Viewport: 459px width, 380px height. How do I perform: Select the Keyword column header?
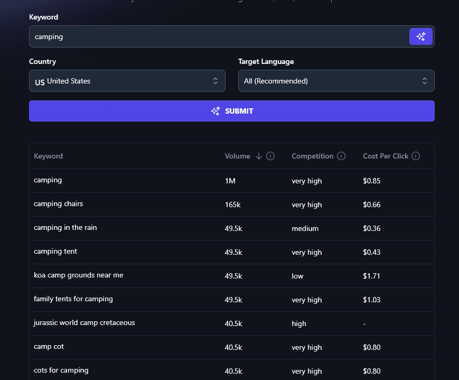pyautogui.click(x=48, y=156)
